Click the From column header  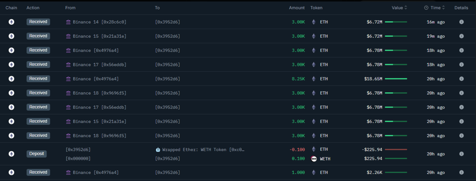point(70,8)
